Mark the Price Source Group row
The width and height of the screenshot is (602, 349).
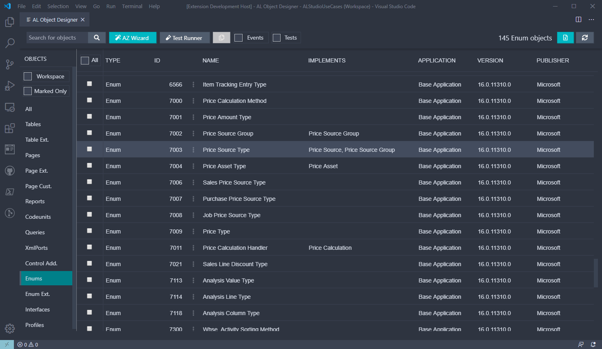(x=89, y=133)
